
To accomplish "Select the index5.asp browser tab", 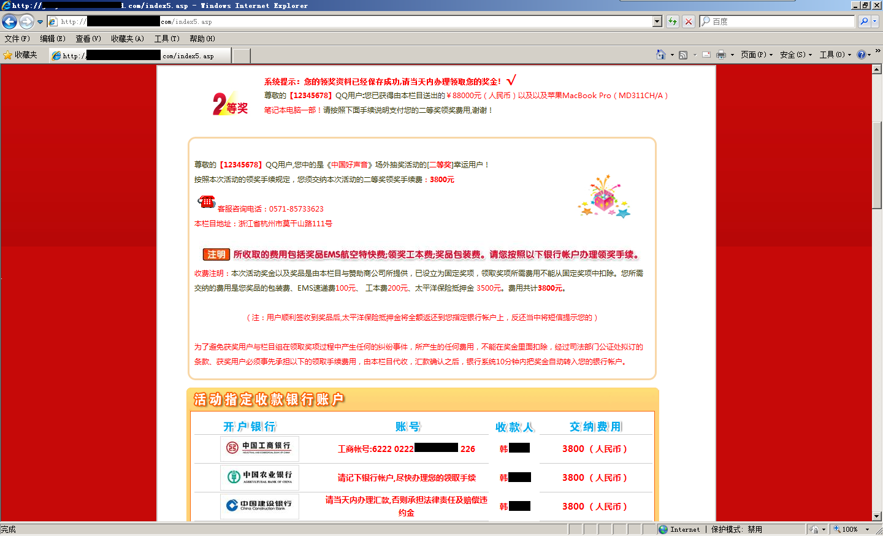I will pyautogui.click(x=140, y=56).
